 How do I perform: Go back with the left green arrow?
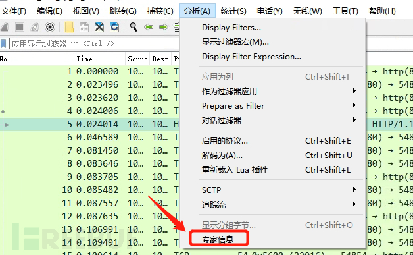(x=149, y=27)
